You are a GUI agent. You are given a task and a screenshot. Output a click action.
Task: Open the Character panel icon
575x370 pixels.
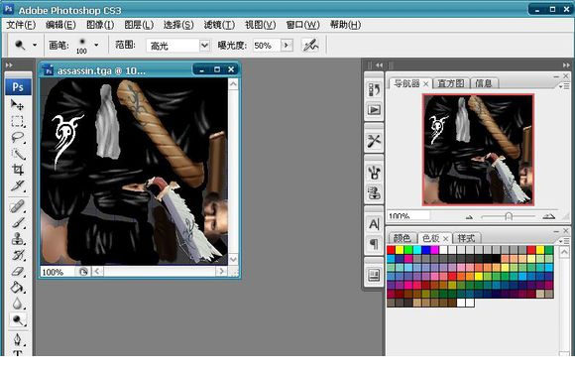pos(374,223)
